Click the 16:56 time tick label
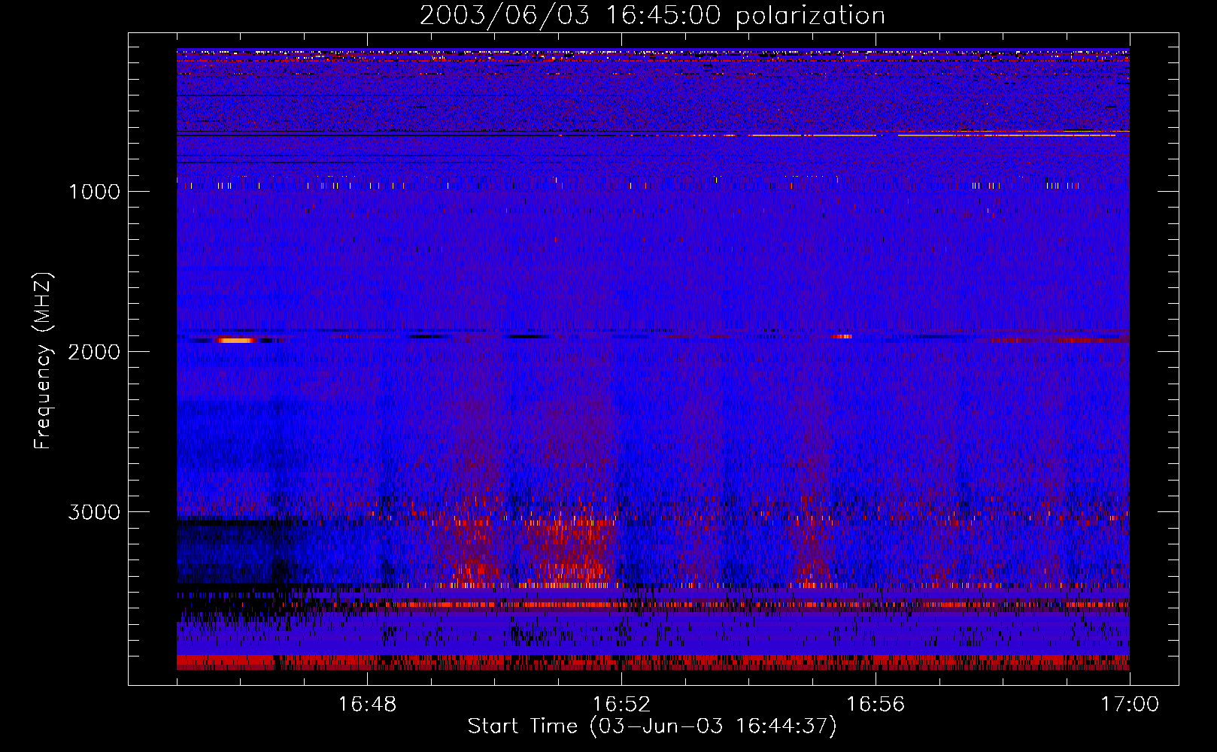Screen dimensions: 1217x752 click(x=876, y=705)
